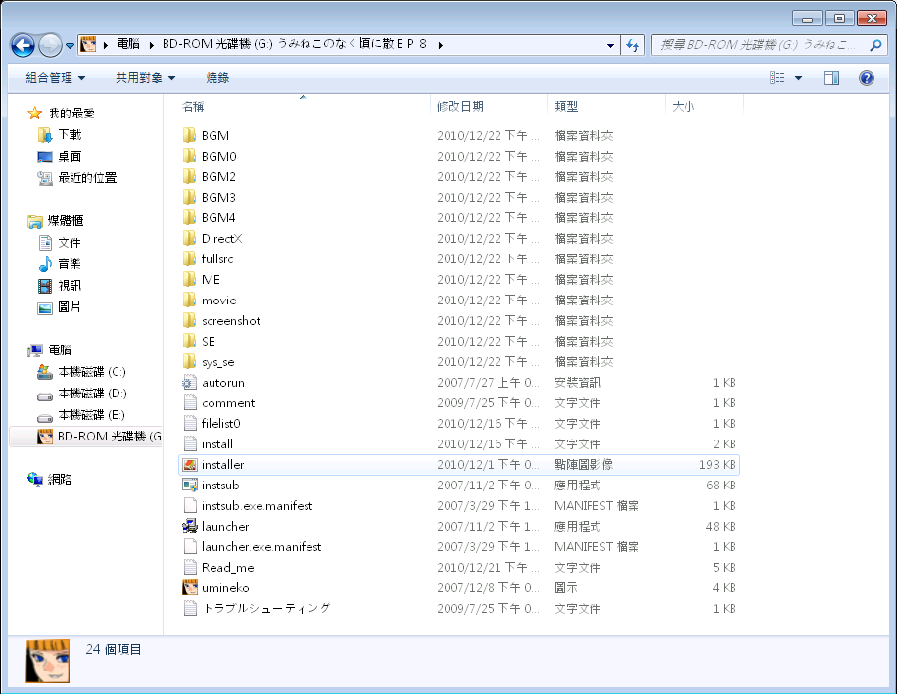Open the view options dropdown arrow
The image size is (897, 694).
(799, 78)
